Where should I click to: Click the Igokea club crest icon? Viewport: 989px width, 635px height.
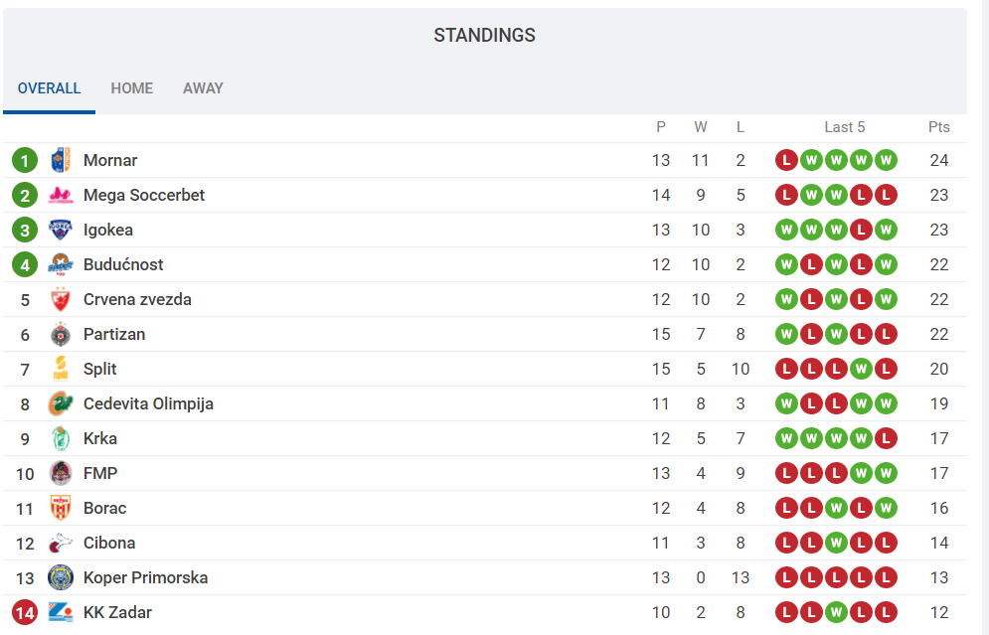point(61,230)
